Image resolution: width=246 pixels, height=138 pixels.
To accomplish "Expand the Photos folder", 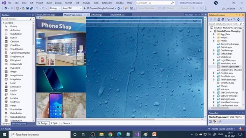I will [214, 41].
